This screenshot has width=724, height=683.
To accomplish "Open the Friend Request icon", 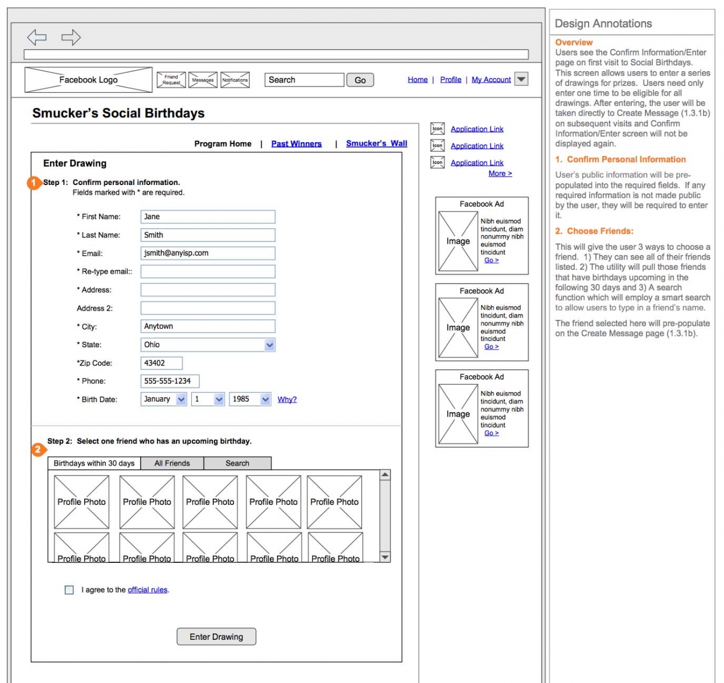I will coord(171,80).
